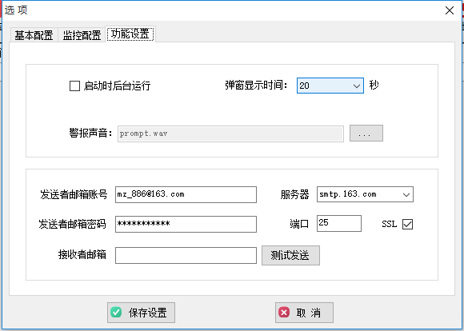Screen dimensions: 464x331
Task: Enable 启动时后台运行 checkbox
Action: 74,86
